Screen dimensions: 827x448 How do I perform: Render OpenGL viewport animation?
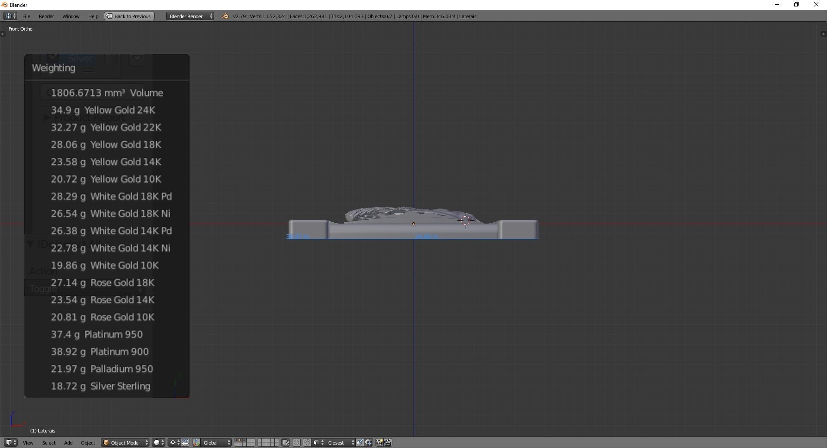point(388,442)
